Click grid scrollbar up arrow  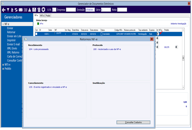(183, 30)
